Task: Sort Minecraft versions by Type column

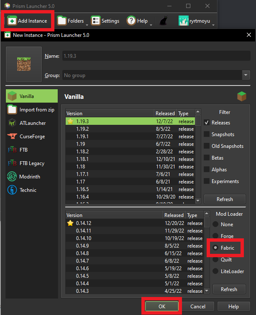Action: click(x=186, y=113)
